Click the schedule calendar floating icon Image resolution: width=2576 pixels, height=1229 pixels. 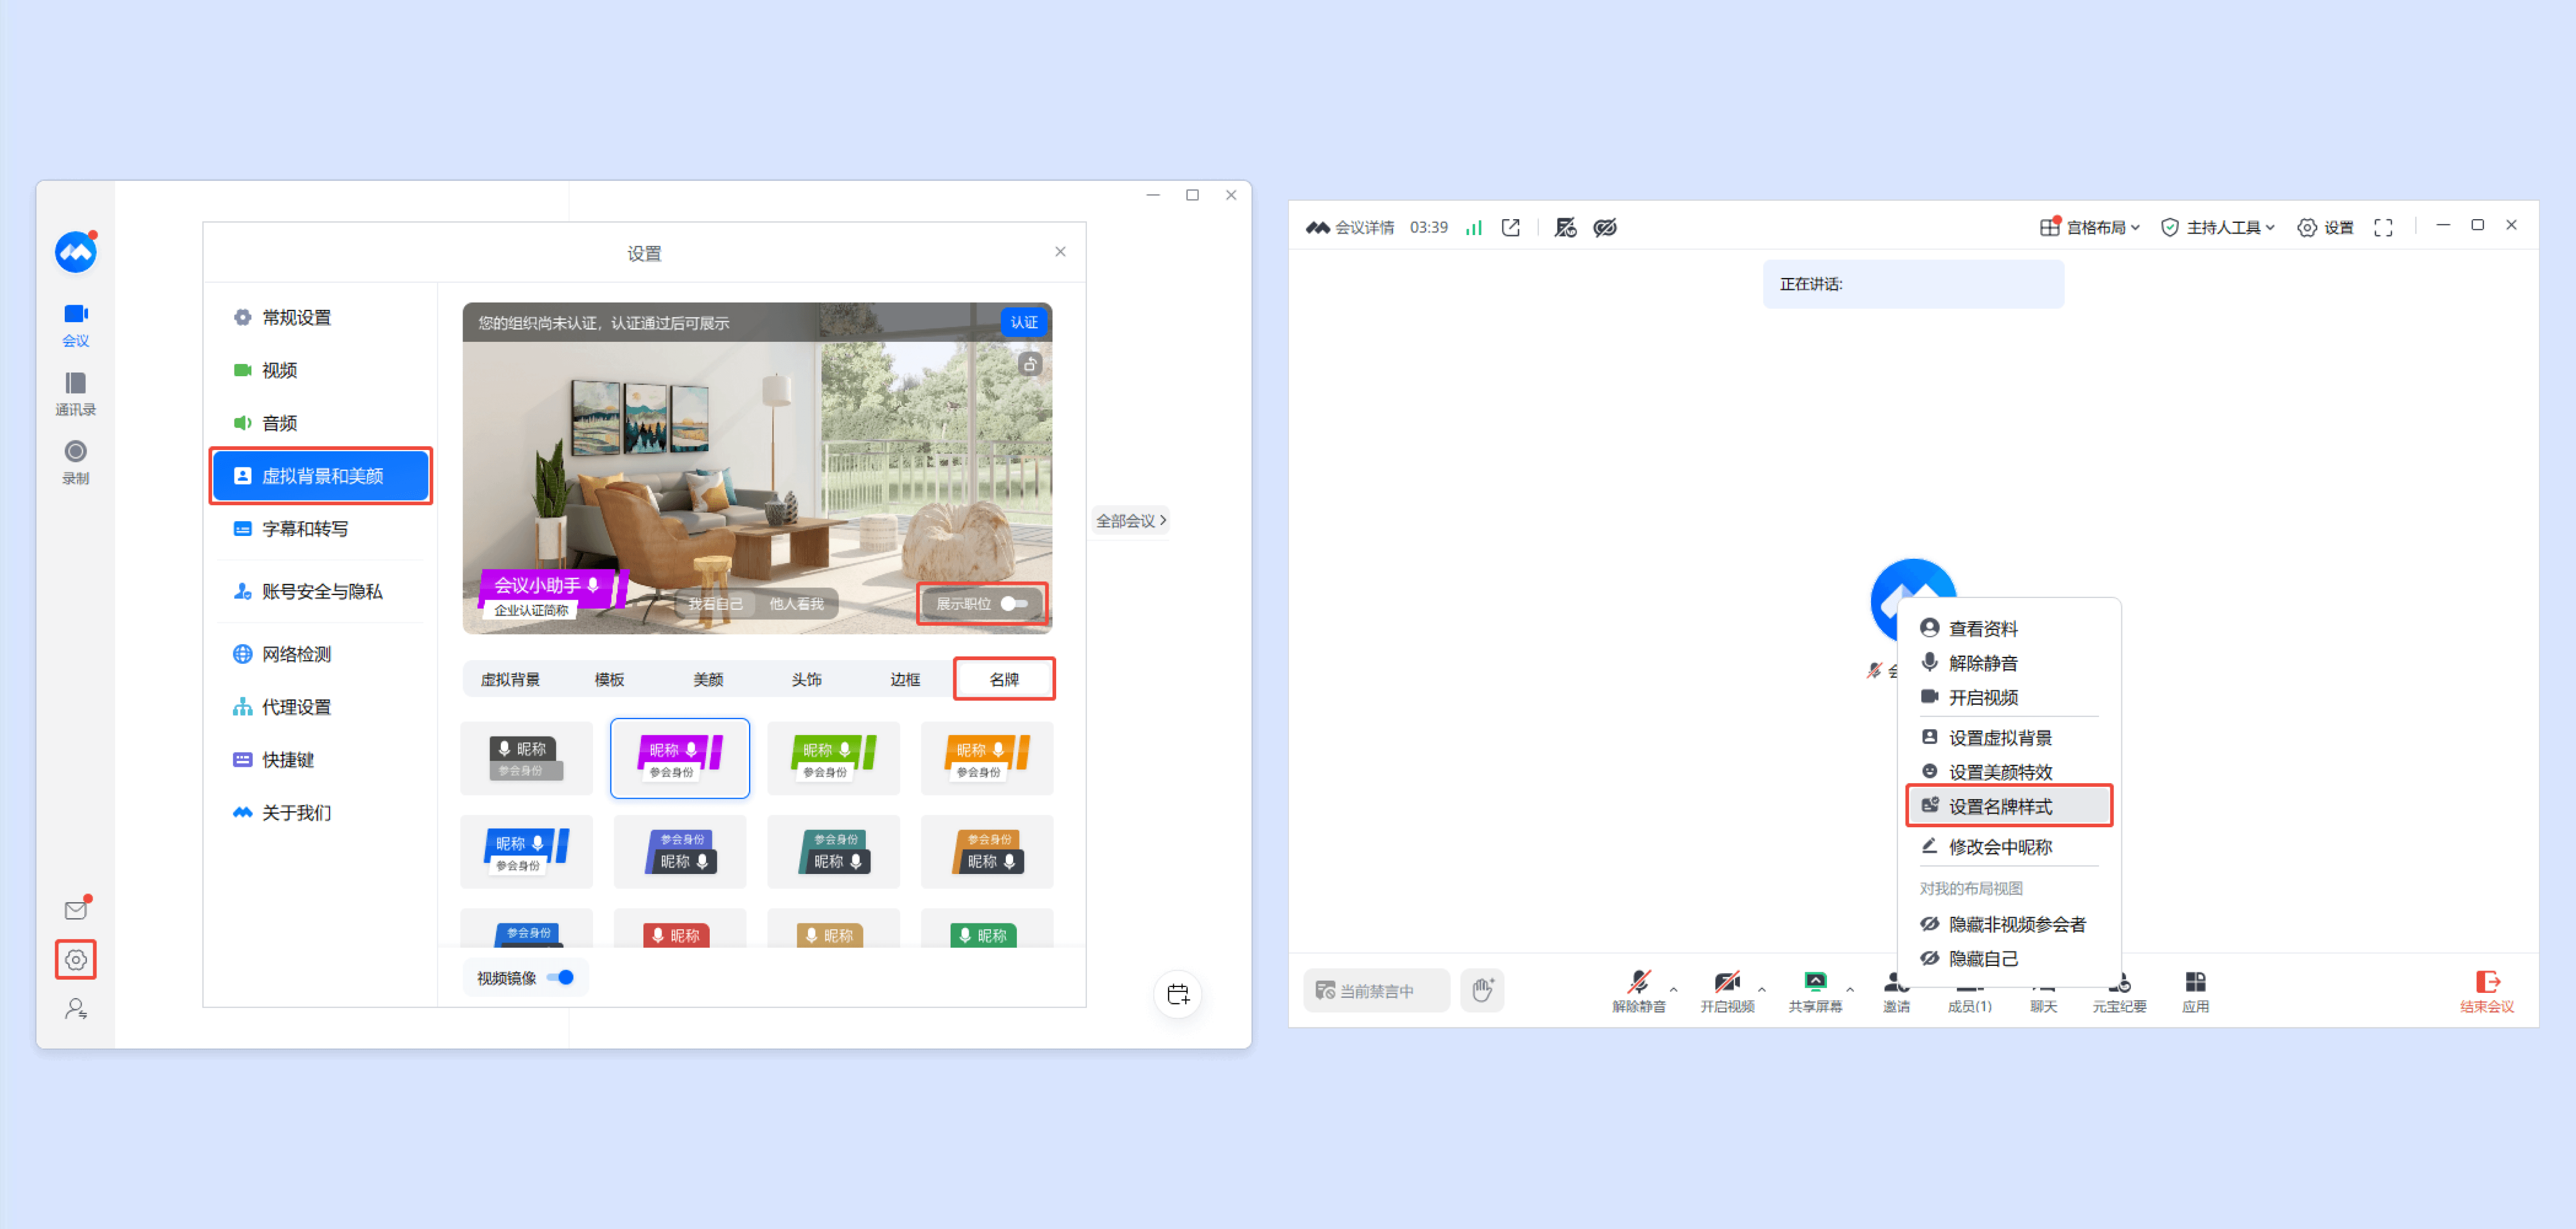point(1178,993)
